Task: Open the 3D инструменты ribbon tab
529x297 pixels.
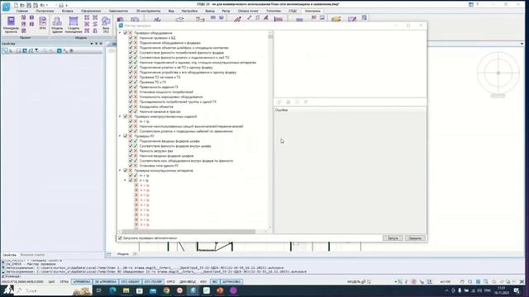Action: (x=149, y=11)
